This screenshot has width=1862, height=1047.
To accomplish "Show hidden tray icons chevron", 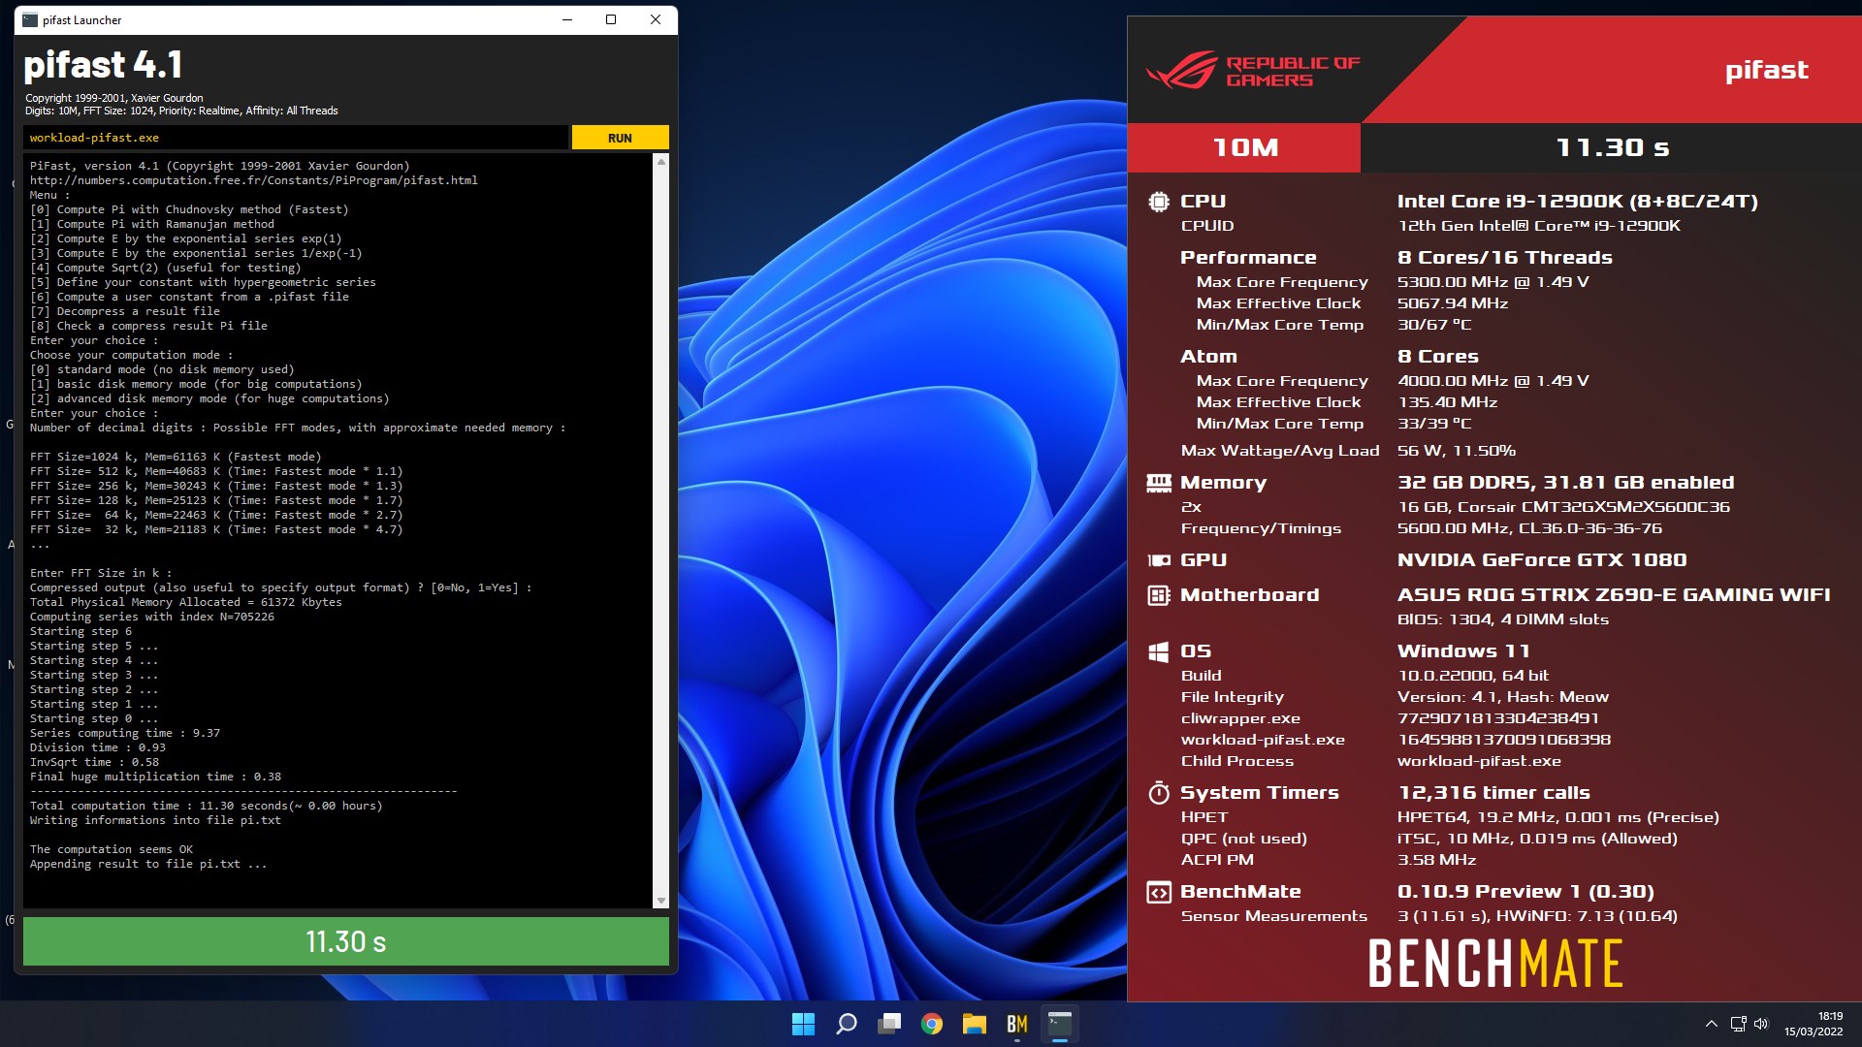I will coord(1712,1024).
